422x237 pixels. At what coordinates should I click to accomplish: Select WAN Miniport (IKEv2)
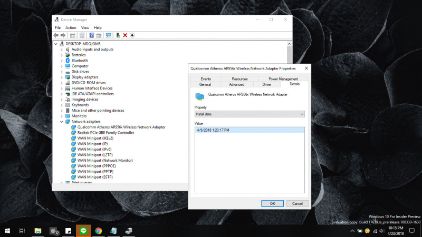[95, 138]
